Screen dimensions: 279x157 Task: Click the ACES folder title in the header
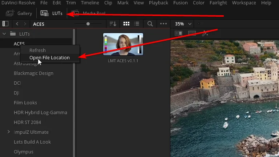39,24
